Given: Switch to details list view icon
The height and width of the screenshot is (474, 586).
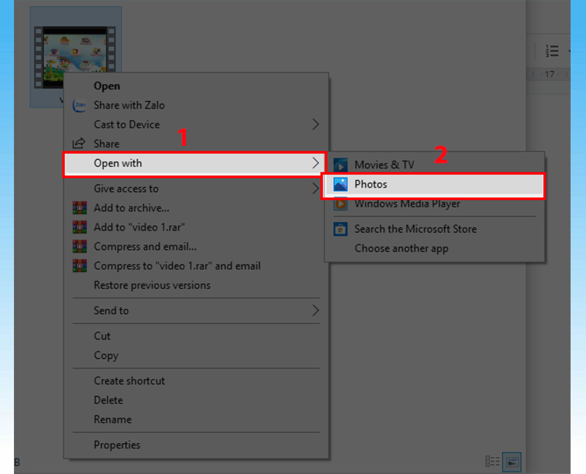Looking at the screenshot, I should click(x=493, y=462).
